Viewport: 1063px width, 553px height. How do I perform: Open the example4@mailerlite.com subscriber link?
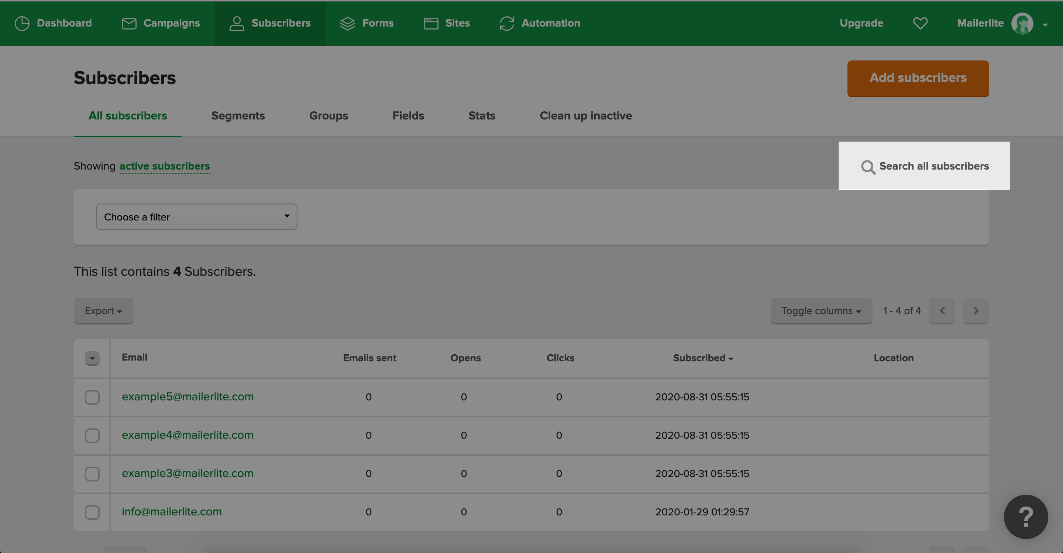(188, 435)
